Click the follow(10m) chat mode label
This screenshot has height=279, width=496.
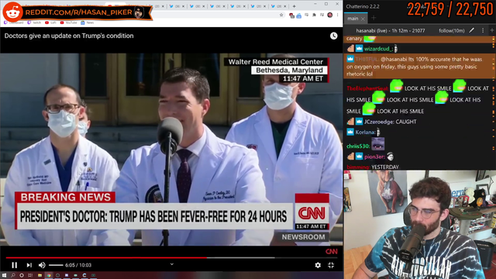pos(451,31)
